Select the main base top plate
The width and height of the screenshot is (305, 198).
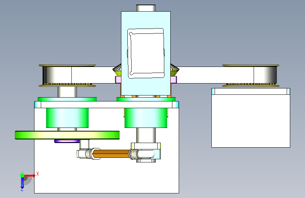107,105
